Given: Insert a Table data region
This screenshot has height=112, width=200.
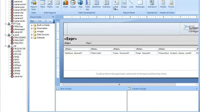Looking at the screenshot, I should click(42, 5).
